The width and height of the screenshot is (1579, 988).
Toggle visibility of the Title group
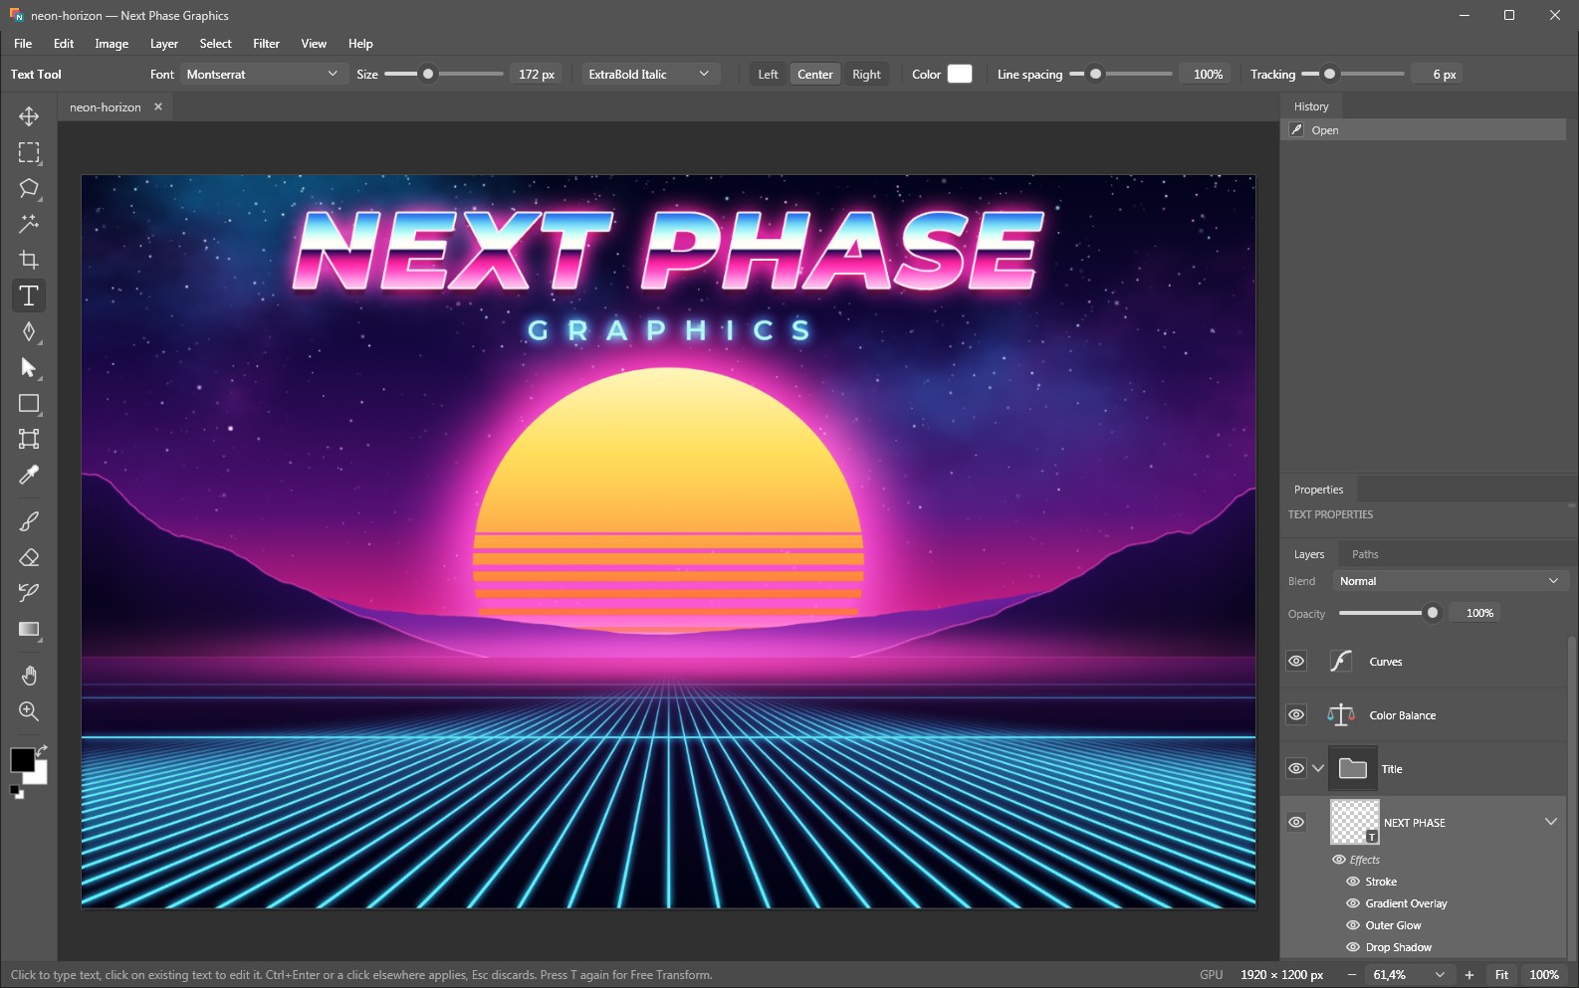click(x=1296, y=769)
